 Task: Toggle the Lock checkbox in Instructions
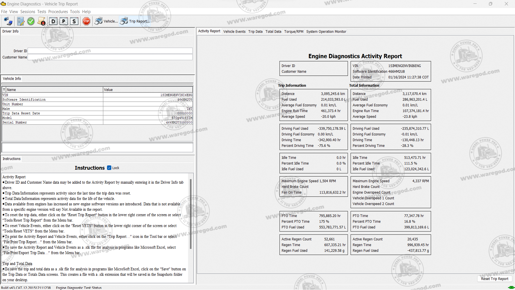(x=109, y=168)
